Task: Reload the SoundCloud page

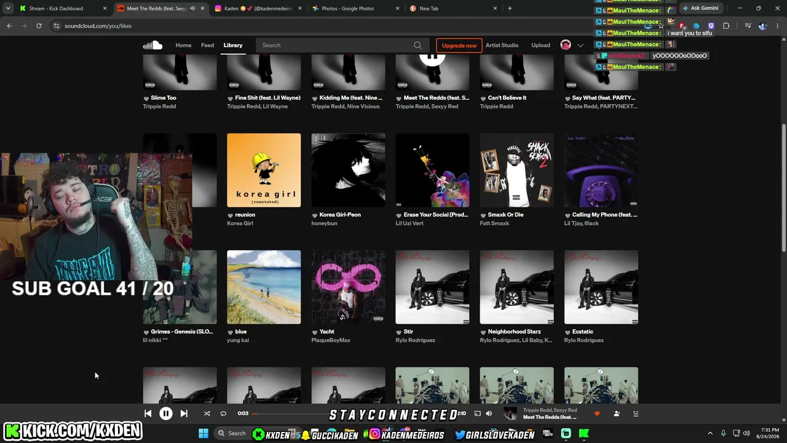Action: (39, 26)
